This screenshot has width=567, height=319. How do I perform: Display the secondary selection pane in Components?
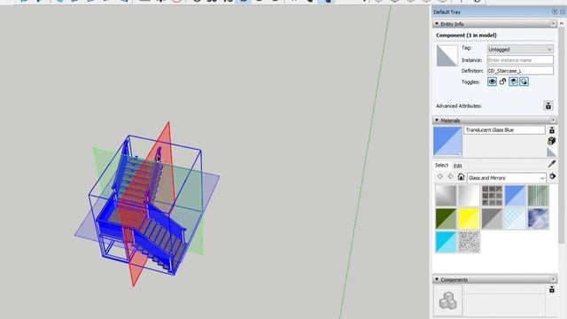(552, 290)
